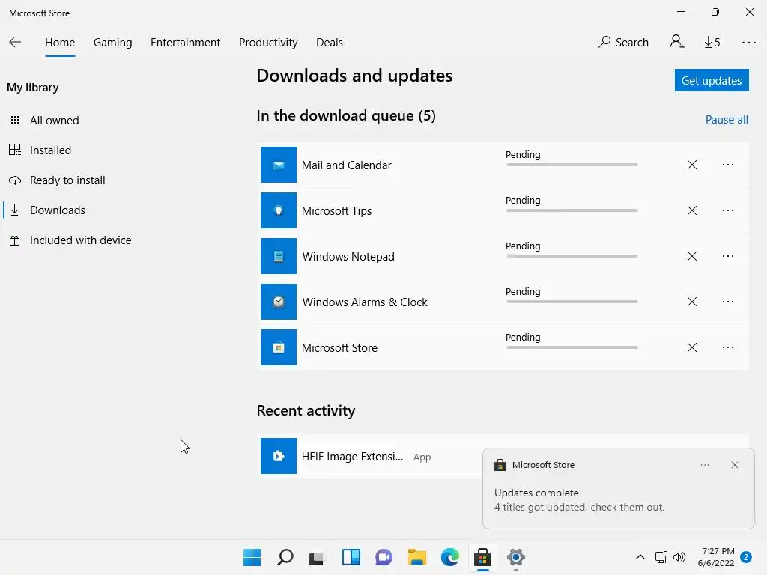This screenshot has height=575, width=767.
Task: Click the Windows Notepad app icon
Action: 279,256
